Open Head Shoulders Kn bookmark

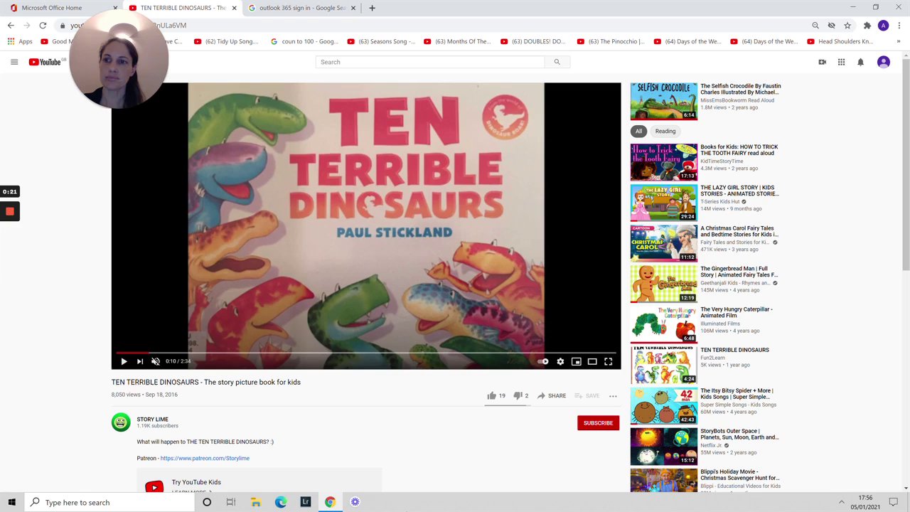point(840,41)
